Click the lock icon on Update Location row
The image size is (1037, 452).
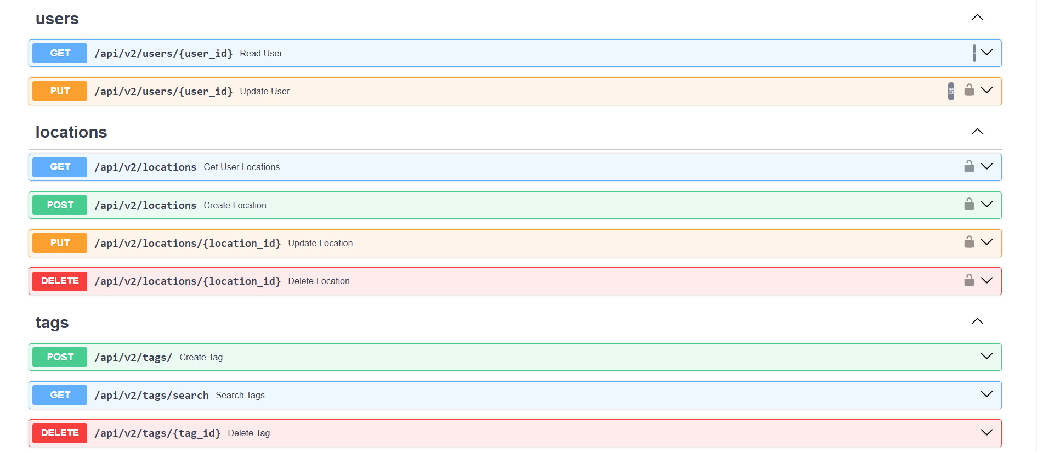pyautogui.click(x=969, y=242)
